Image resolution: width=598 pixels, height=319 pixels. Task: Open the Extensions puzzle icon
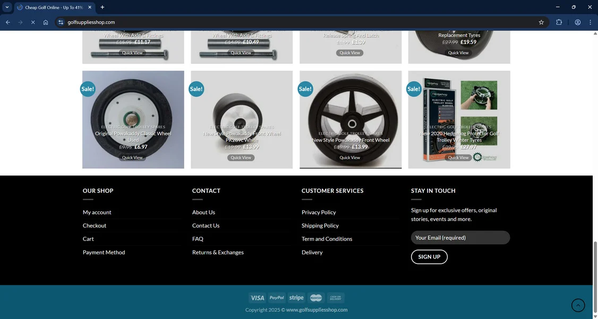click(x=559, y=22)
